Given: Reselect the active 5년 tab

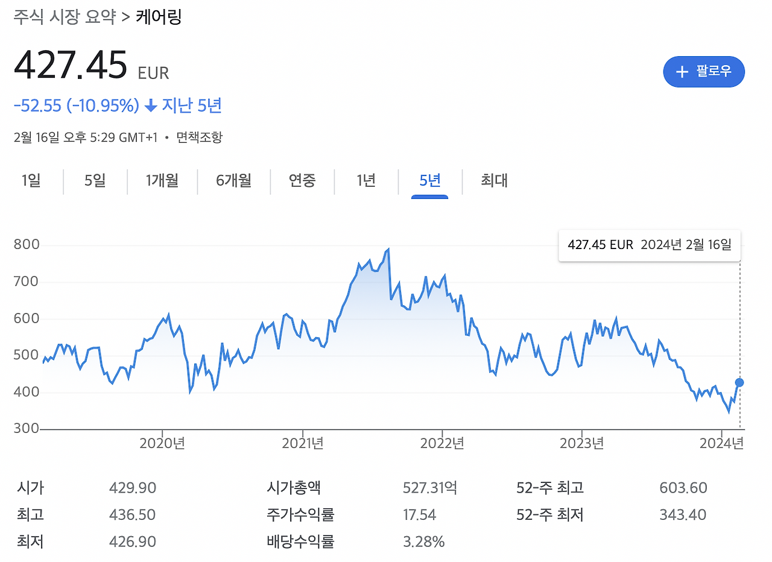Looking at the screenshot, I should point(429,181).
